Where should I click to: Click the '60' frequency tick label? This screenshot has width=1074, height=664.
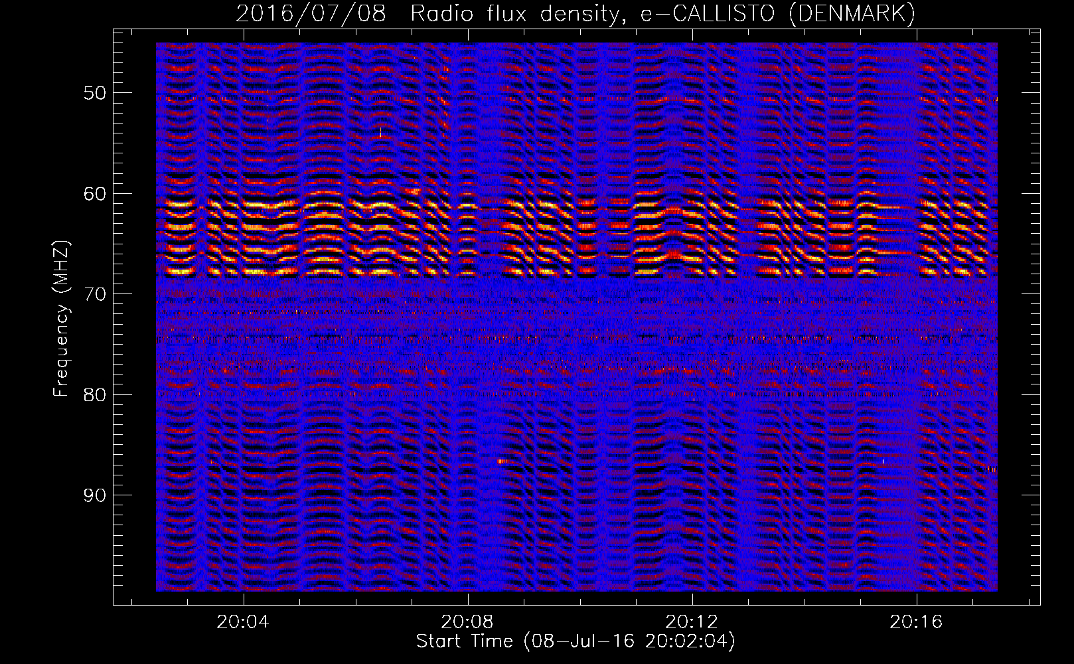coord(95,194)
